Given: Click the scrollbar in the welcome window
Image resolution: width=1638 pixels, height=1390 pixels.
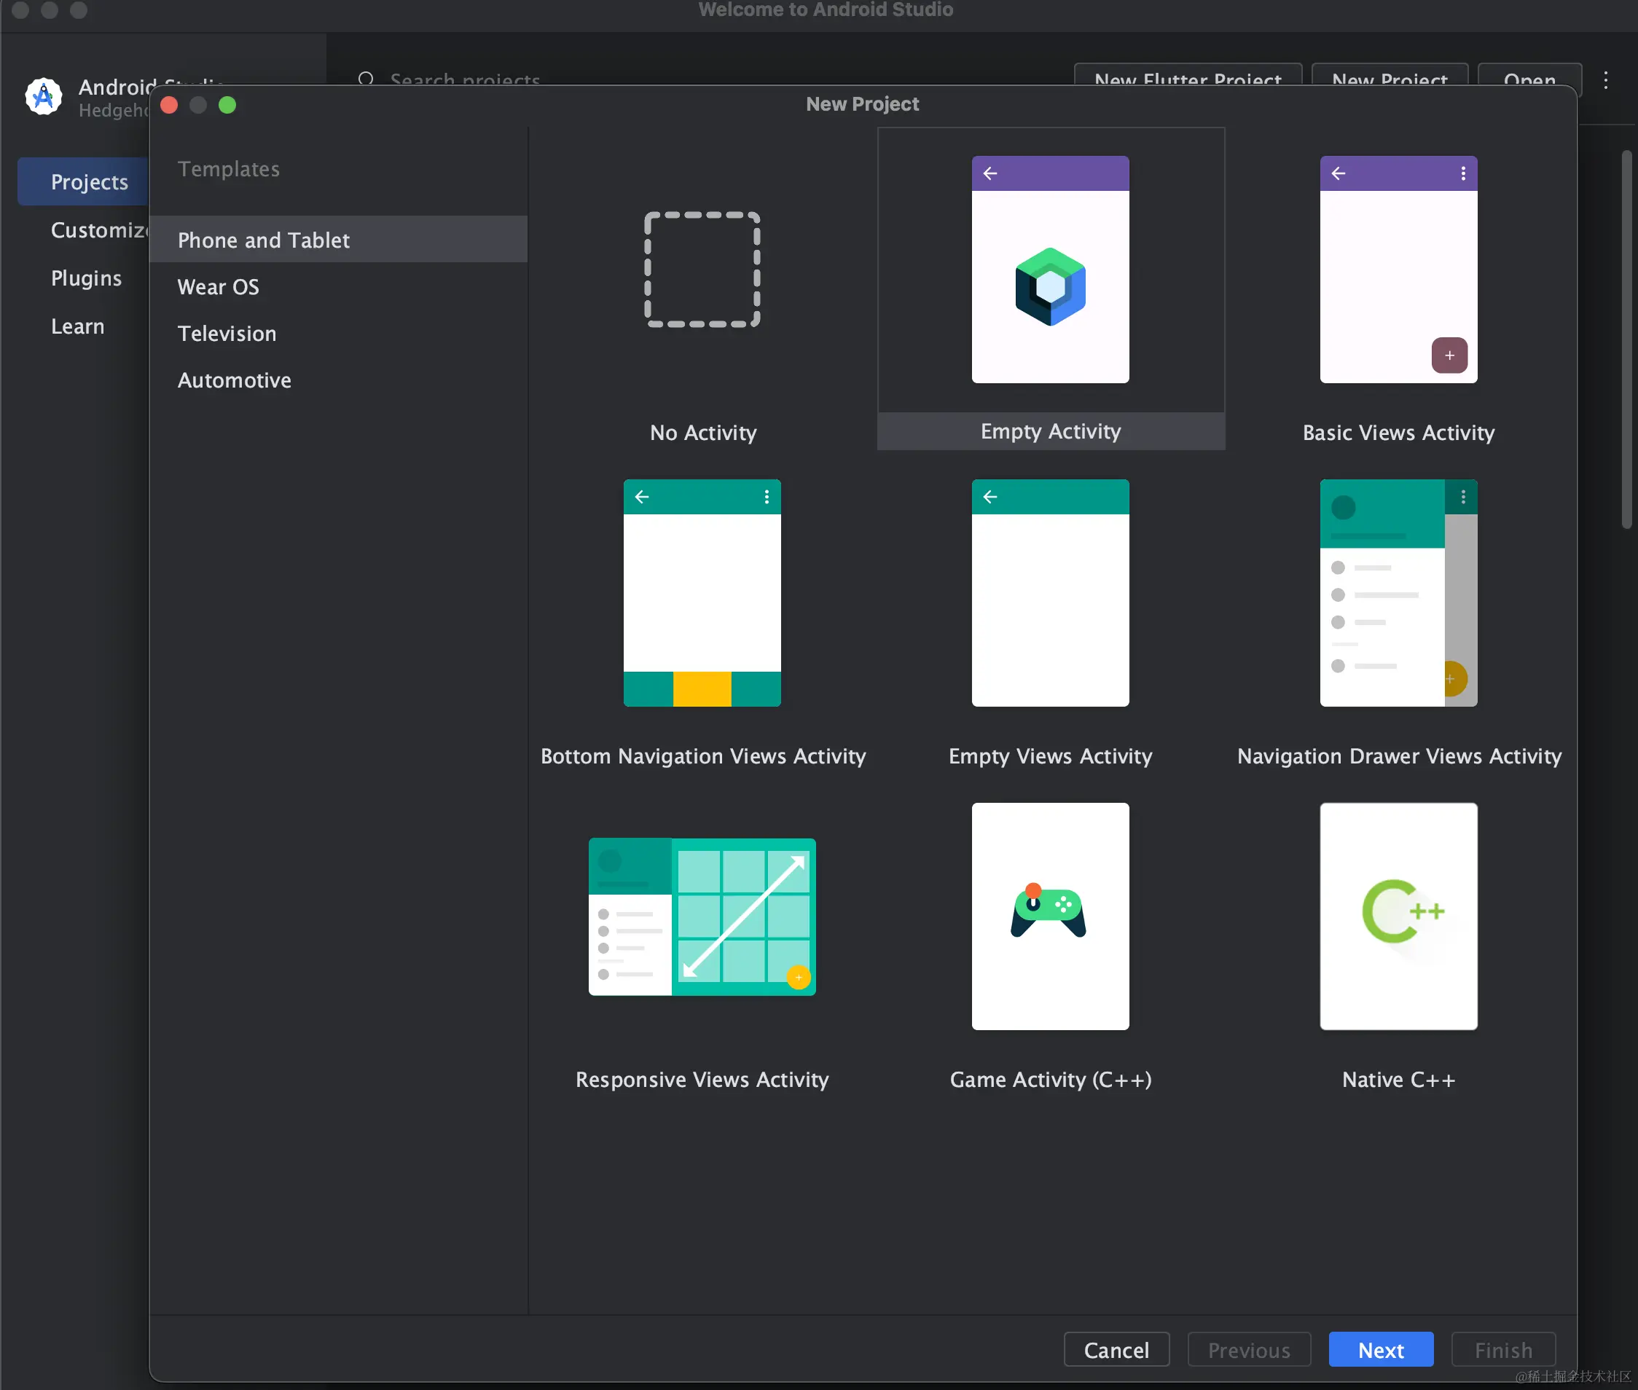Looking at the screenshot, I should coord(1626,339).
